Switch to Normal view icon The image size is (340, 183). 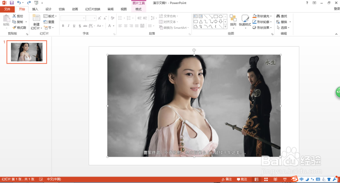click(256, 179)
